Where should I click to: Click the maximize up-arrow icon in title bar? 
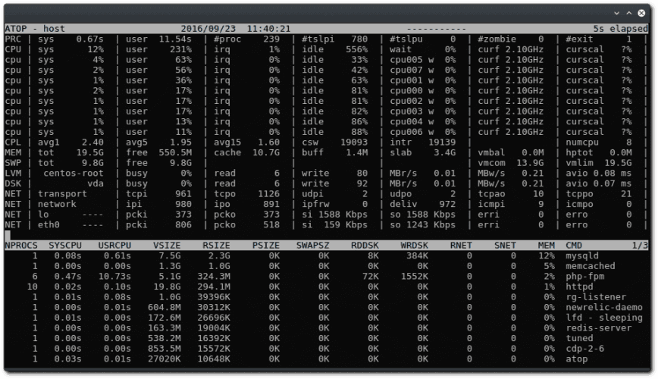[628, 13]
